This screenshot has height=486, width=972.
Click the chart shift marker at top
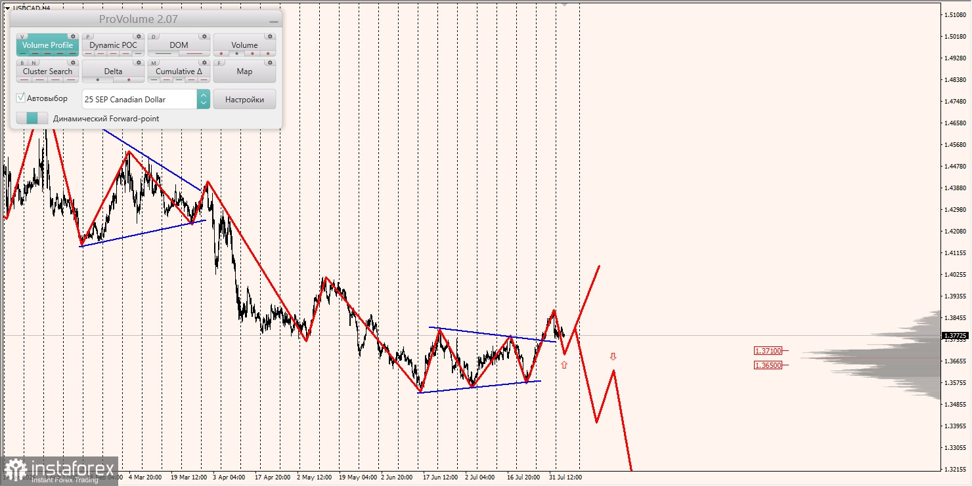(563, 3)
